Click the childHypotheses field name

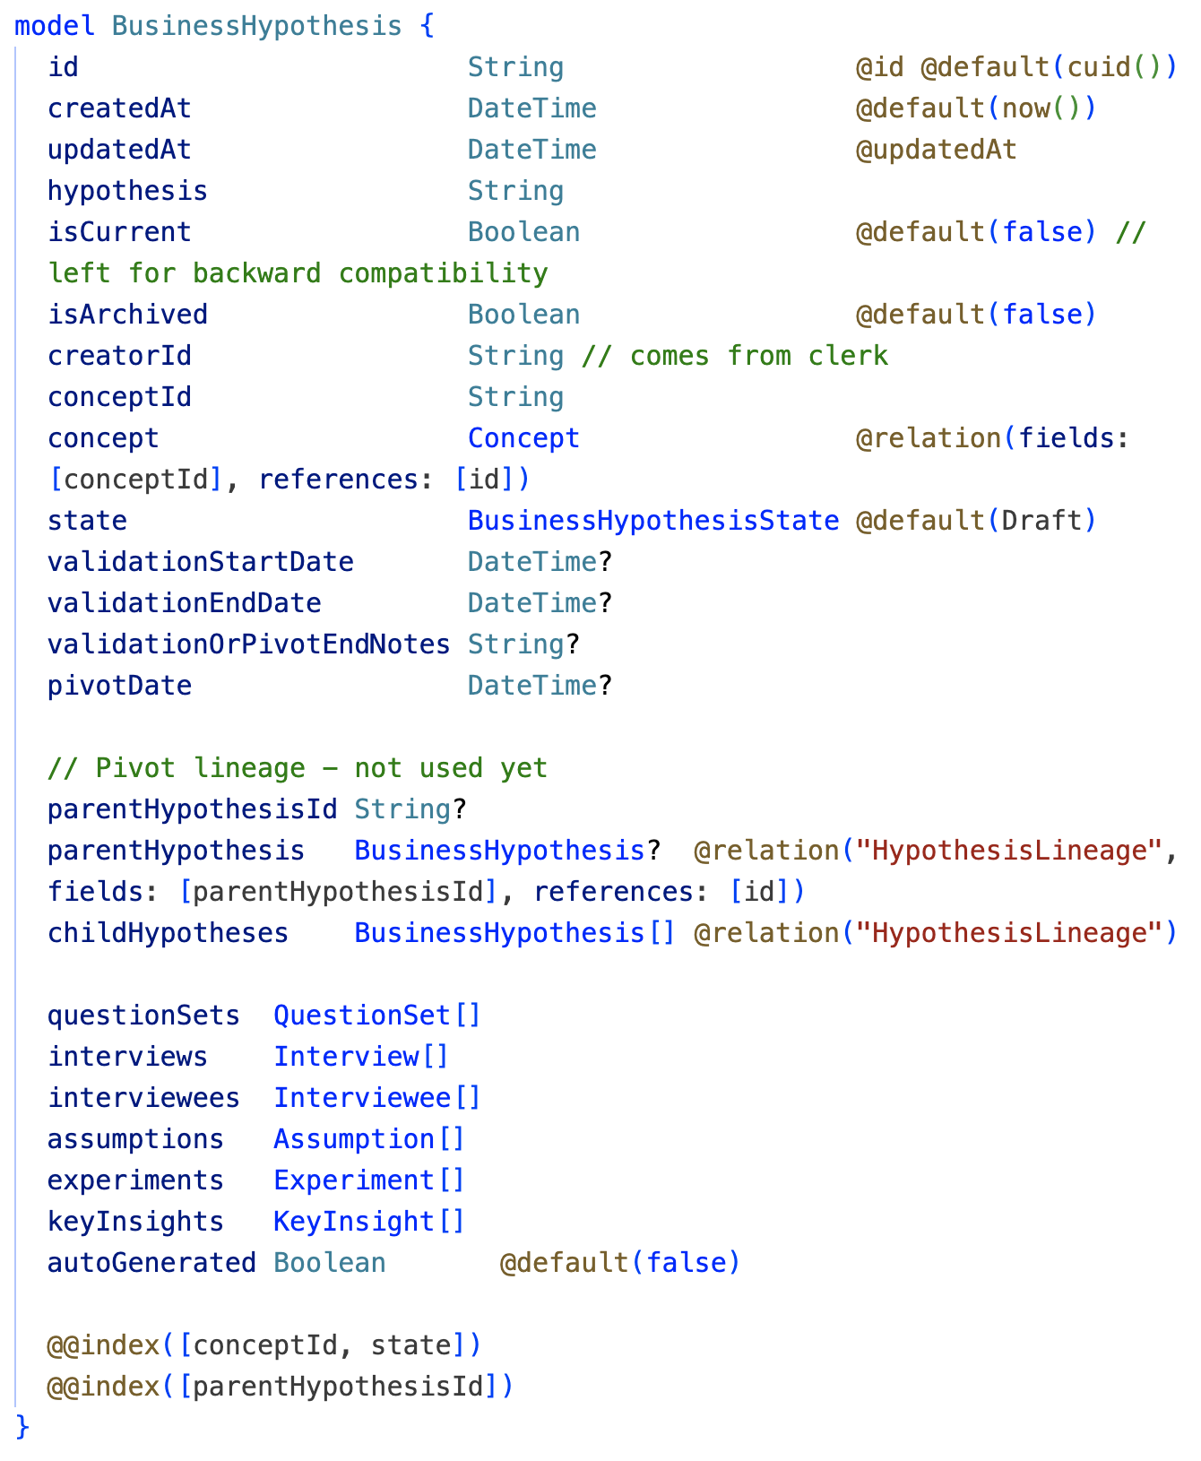coord(168,933)
